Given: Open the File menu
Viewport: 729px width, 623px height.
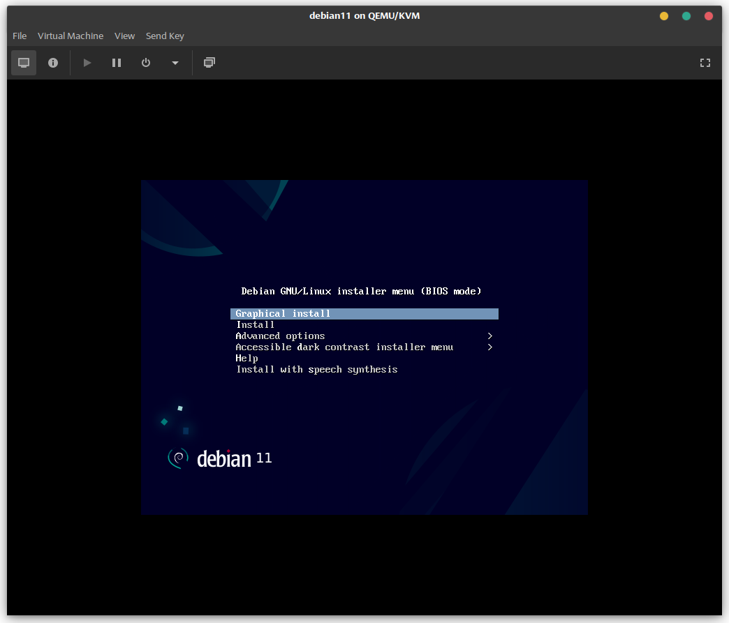Looking at the screenshot, I should (x=20, y=36).
